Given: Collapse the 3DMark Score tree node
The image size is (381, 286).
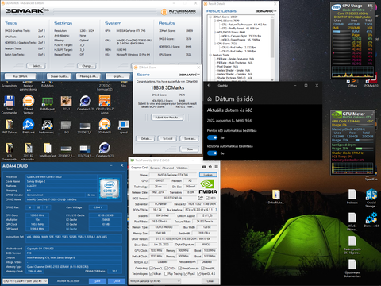Looking at the screenshot, I should click(x=211, y=17).
